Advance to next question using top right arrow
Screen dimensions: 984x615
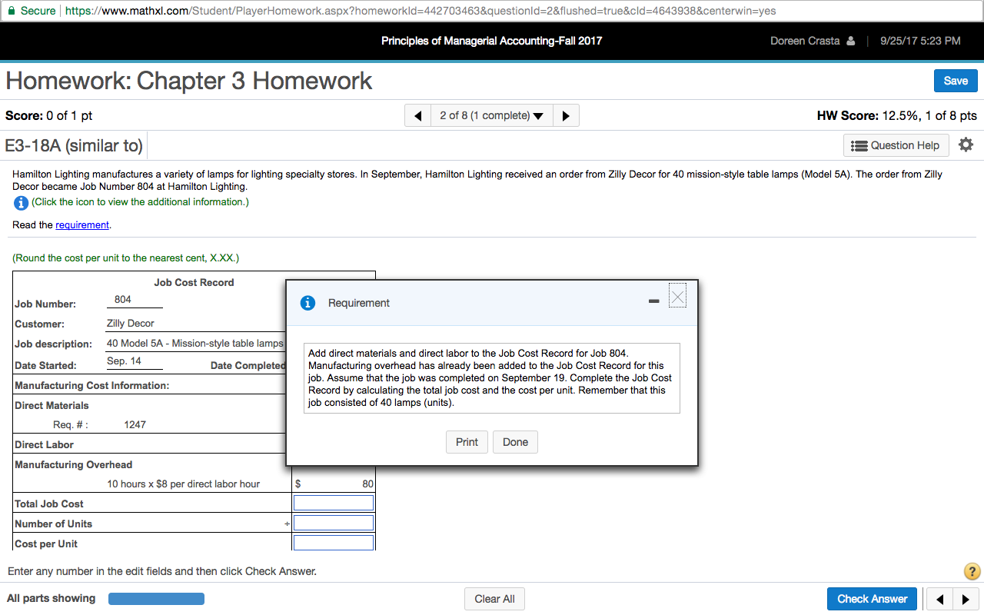(x=566, y=115)
